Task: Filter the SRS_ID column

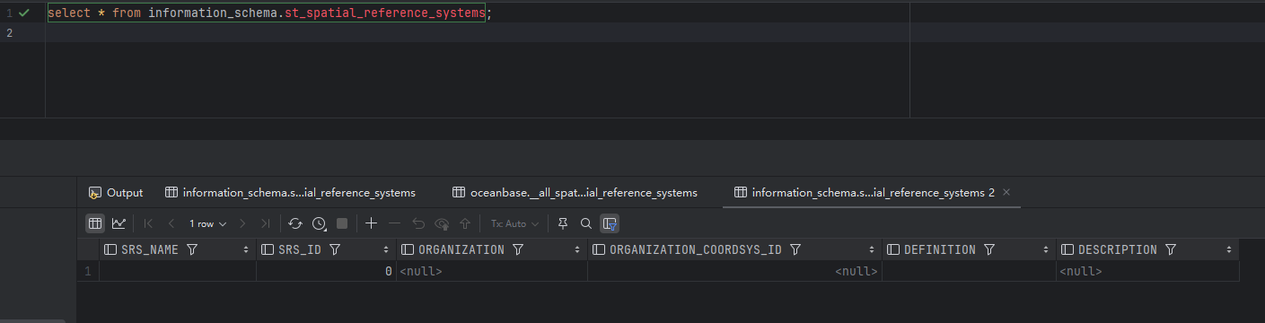Action: [x=335, y=249]
